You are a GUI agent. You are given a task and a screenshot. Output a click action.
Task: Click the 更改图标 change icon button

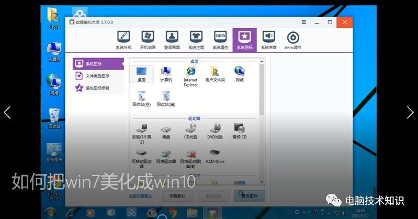click(250, 196)
